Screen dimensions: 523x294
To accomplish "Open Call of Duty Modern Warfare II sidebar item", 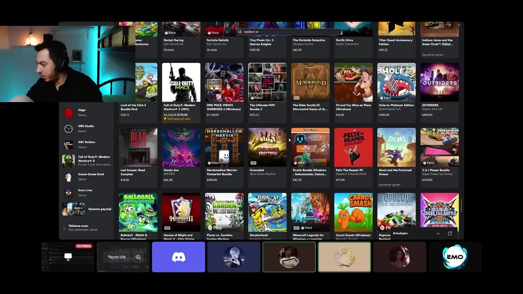I will (87, 160).
